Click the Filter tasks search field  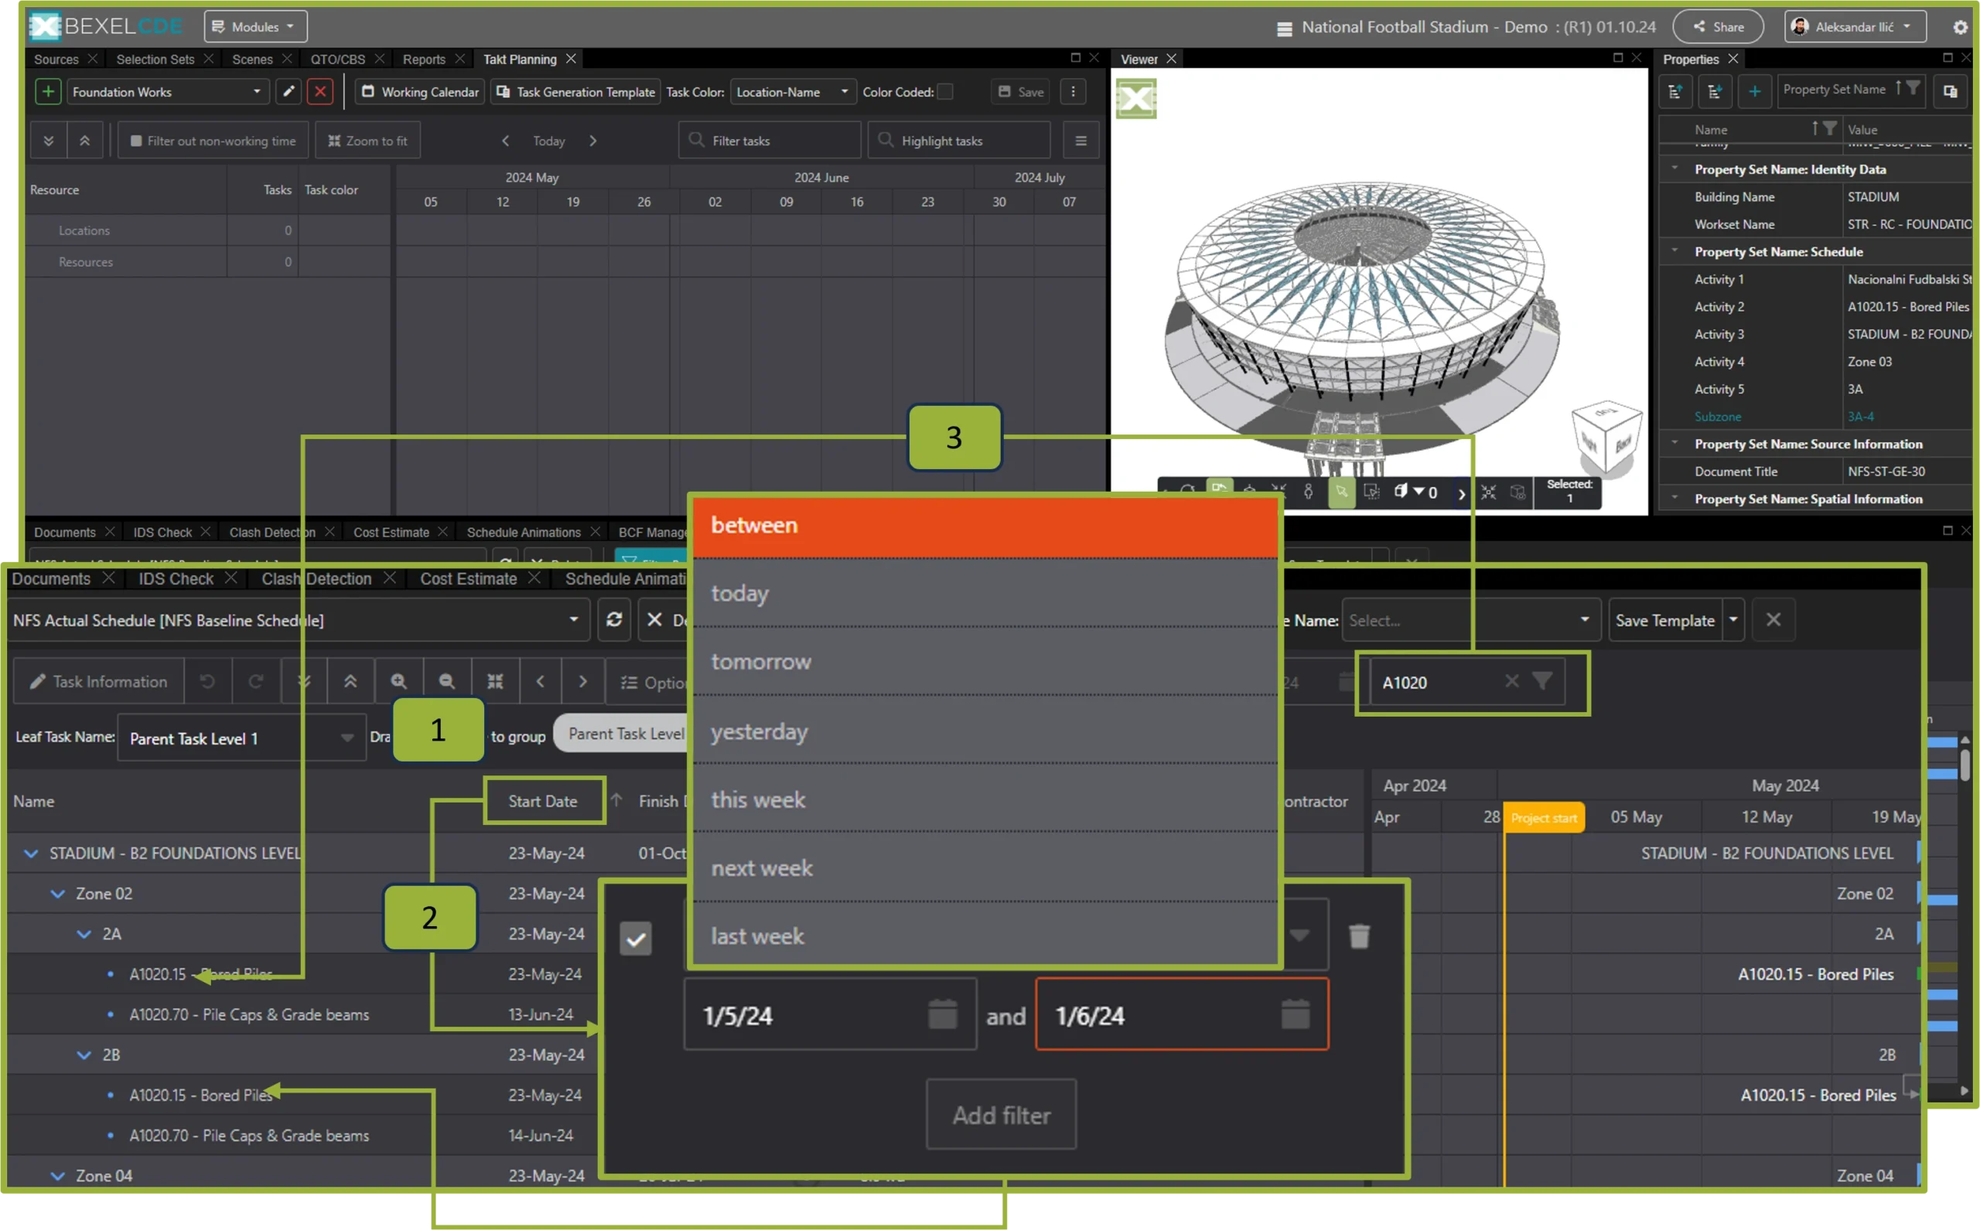[770, 141]
